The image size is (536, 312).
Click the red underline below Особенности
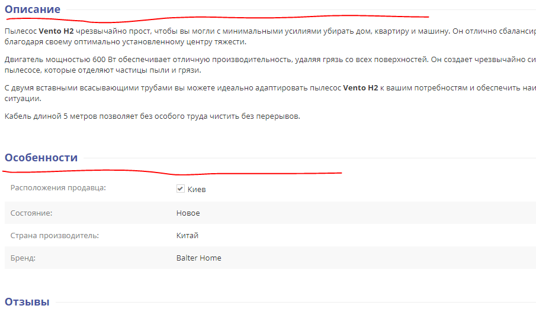point(172,172)
